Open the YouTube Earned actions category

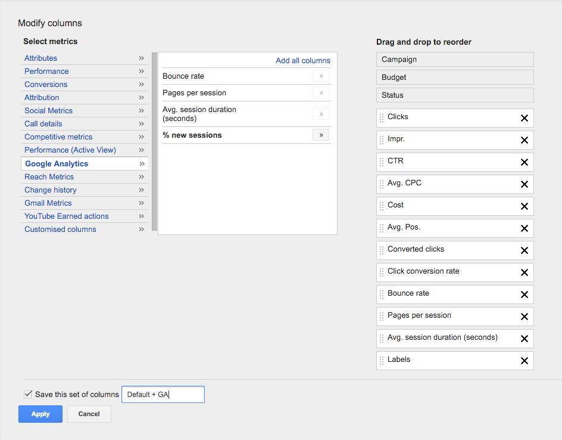pyautogui.click(x=67, y=216)
